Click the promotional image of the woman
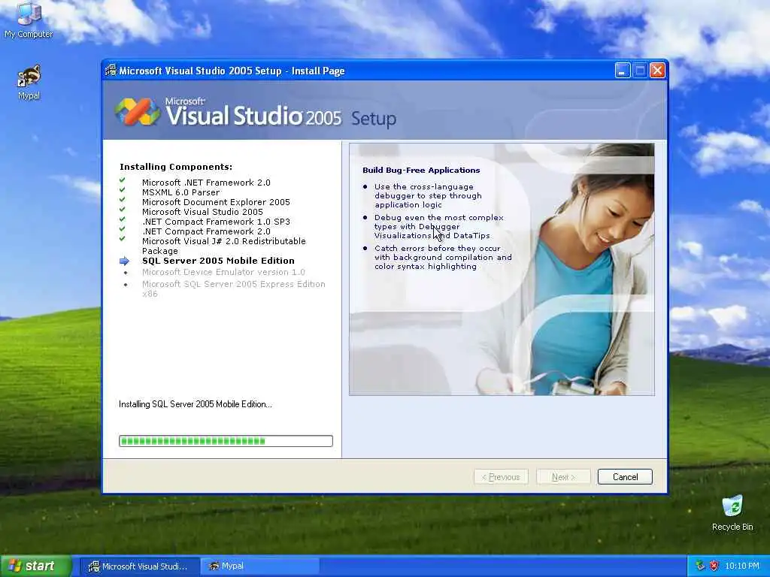Viewport: 770px width, 577px height. click(502, 270)
